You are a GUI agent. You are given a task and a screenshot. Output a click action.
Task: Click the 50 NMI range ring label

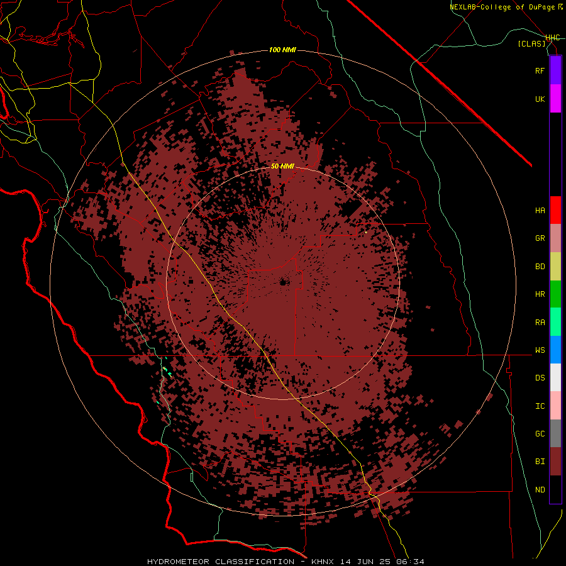tap(282, 166)
